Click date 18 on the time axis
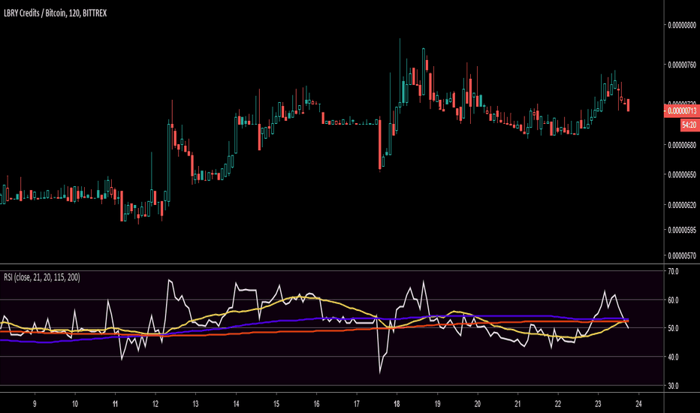Image resolution: width=700 pixels, height=413 pixels. click(x=397, y=404)
